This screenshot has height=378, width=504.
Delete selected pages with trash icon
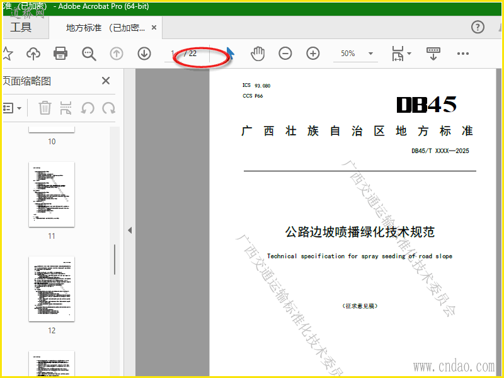(45, 108)
